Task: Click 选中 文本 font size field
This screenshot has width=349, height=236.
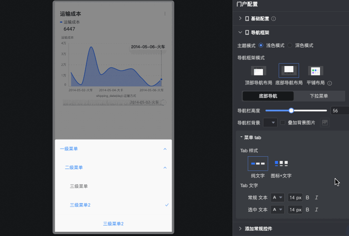Action: tap(295, 209)
